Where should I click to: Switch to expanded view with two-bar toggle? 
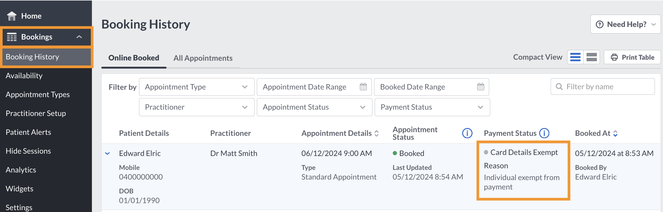click(x=592, y=57)
